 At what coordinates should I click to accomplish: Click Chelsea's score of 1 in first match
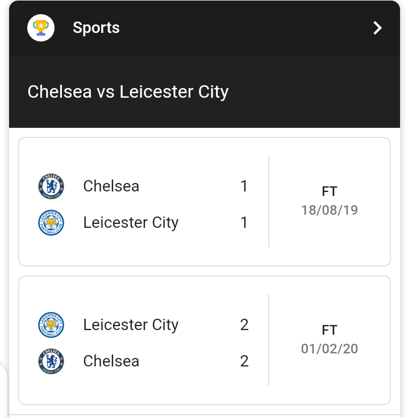(244, 186)
